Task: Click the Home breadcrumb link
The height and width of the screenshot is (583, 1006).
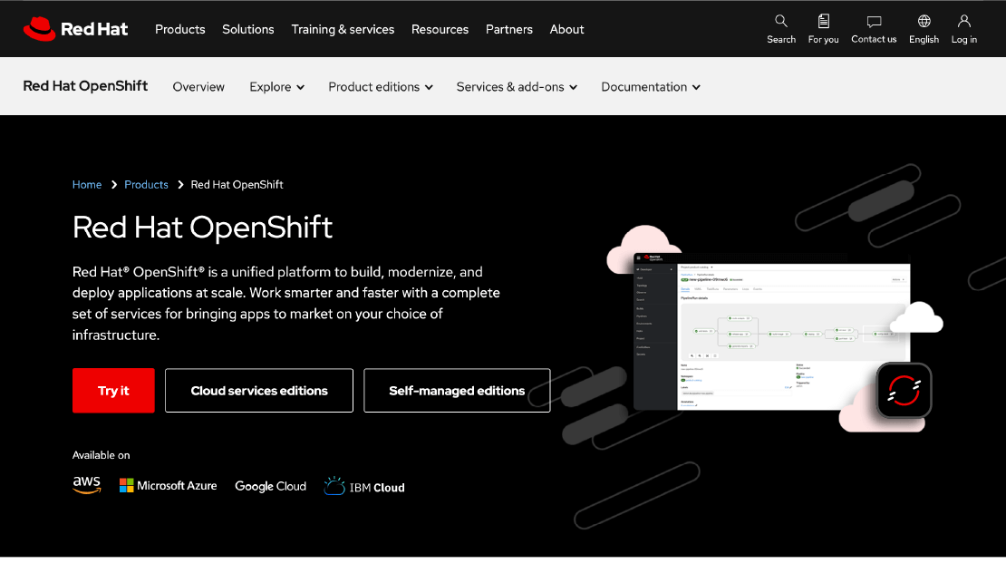Action: 87,184
